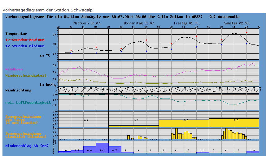Screen dimensions: 266x156
Task: Click the precipitation bar labeled 10.1
Action: pyautogui.click(x=102, y=148)
